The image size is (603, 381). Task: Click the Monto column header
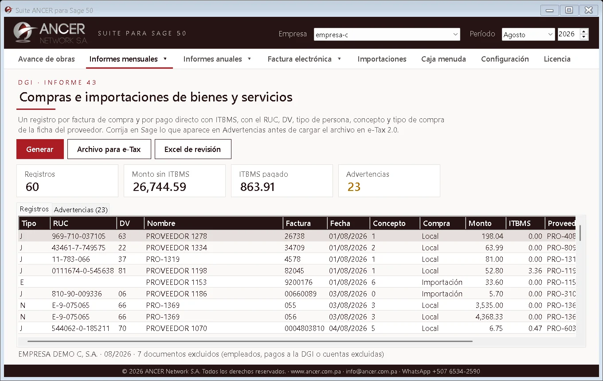(x=486, y=223)
